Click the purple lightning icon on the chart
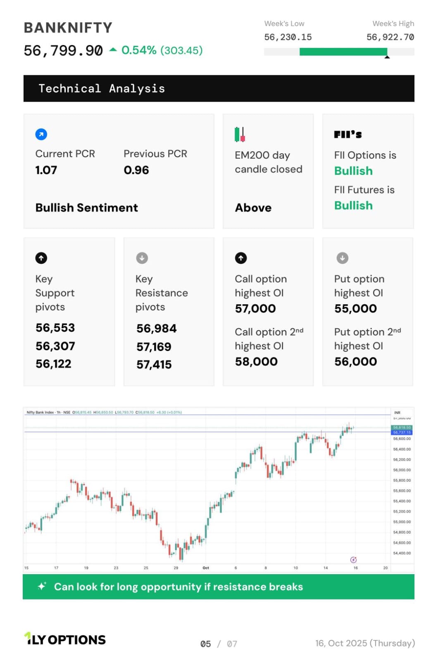Image resolution: width=438 pixels, height=661 pixels. coord(353,560)
